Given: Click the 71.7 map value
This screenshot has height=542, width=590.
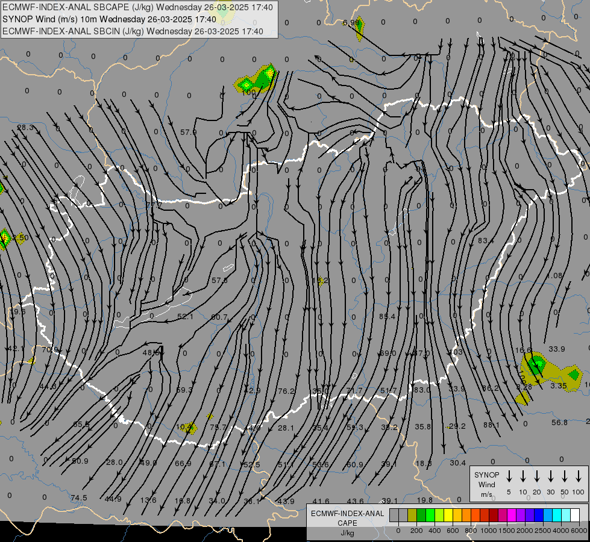Looking at the screenshot, I should pos(354,390).
